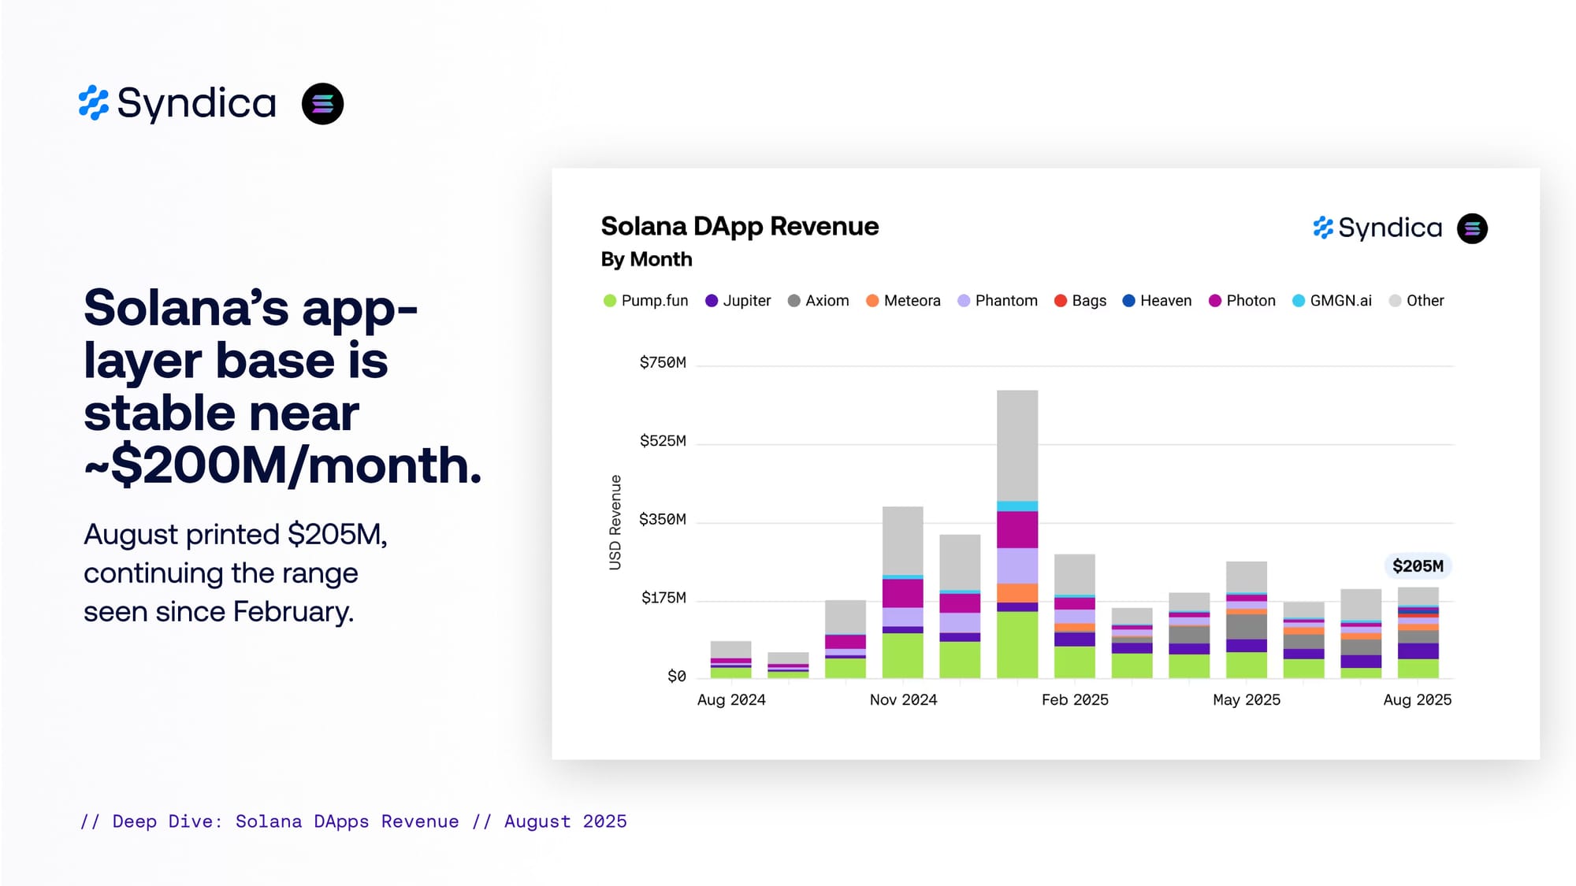Click the Aug 2024 x-axis label
This screenshot has width=1576, height=886.
click(x=731, y=700)
